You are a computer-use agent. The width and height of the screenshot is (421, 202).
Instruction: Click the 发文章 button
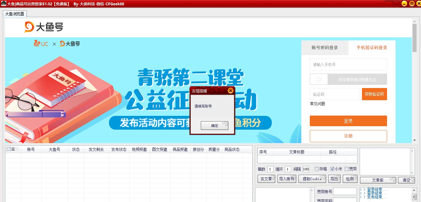266,179
